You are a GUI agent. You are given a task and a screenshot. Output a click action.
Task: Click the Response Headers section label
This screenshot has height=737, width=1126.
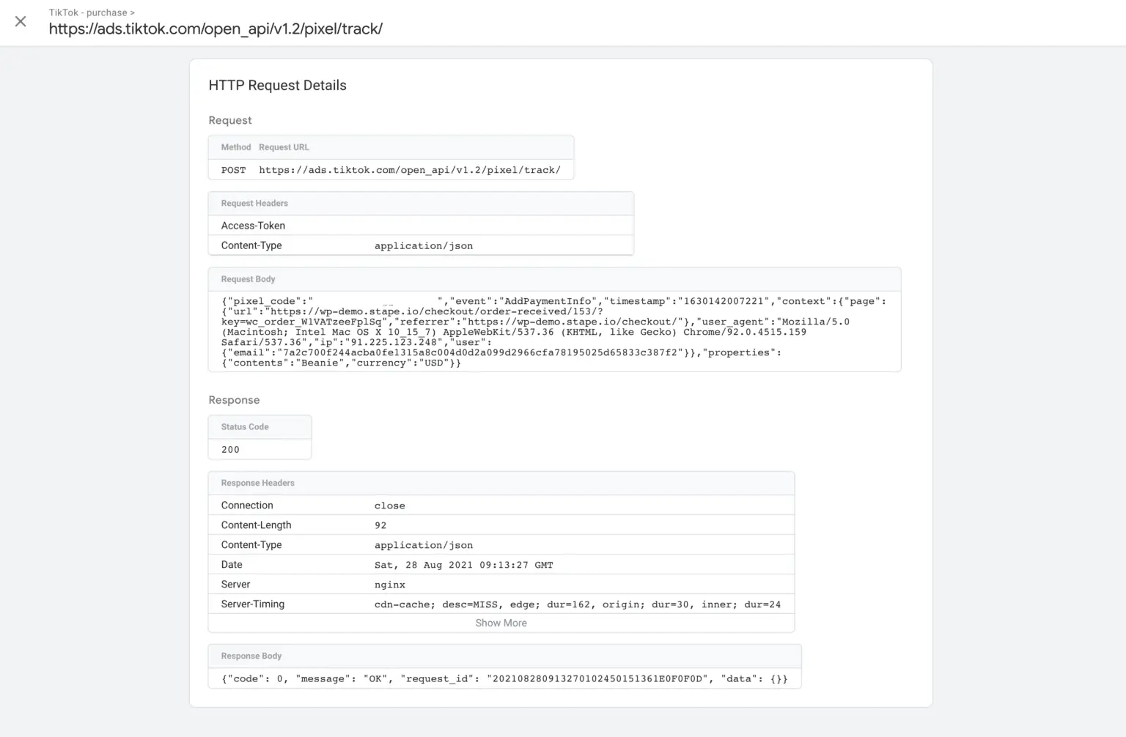[257, 483]
